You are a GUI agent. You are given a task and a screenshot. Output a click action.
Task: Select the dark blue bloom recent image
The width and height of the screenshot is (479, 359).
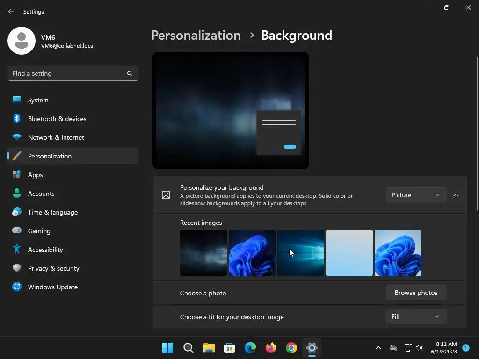point(252,253)
